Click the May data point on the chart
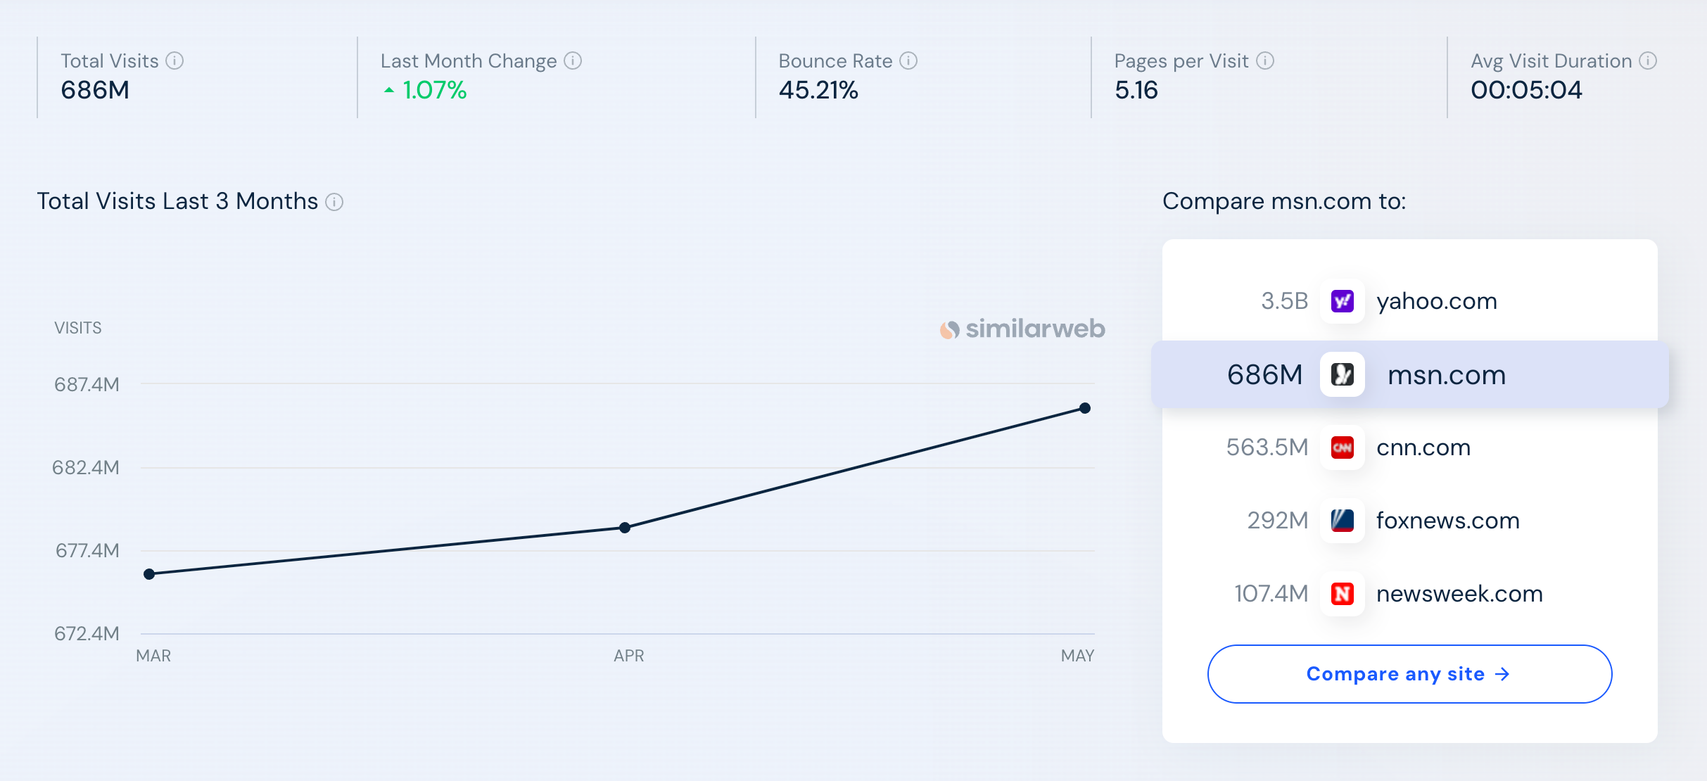Image resolution: width=1707 pixels, height=781 pixels. pos(1085,408)
